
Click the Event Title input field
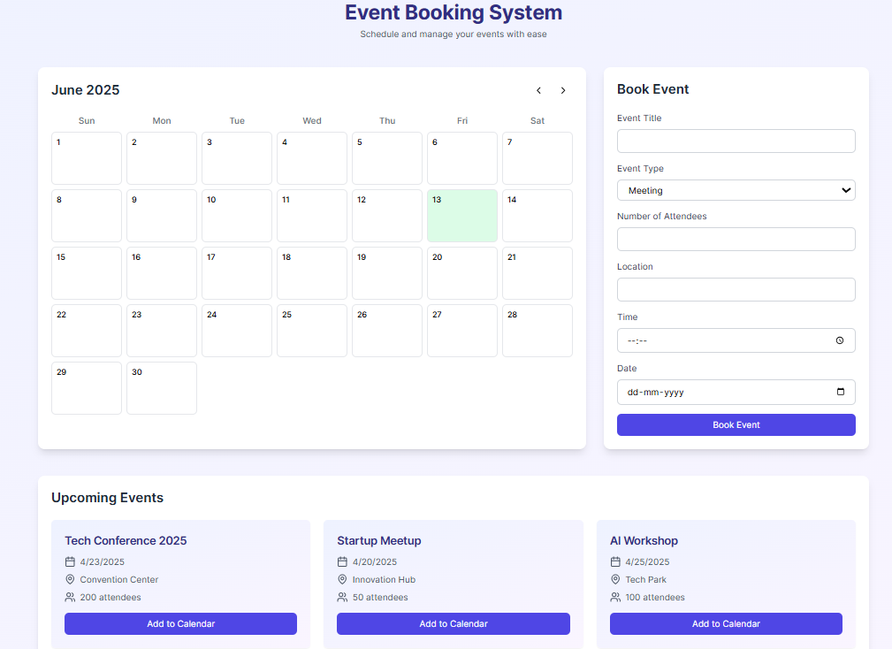pyautogui.click(x=736, y=141)
